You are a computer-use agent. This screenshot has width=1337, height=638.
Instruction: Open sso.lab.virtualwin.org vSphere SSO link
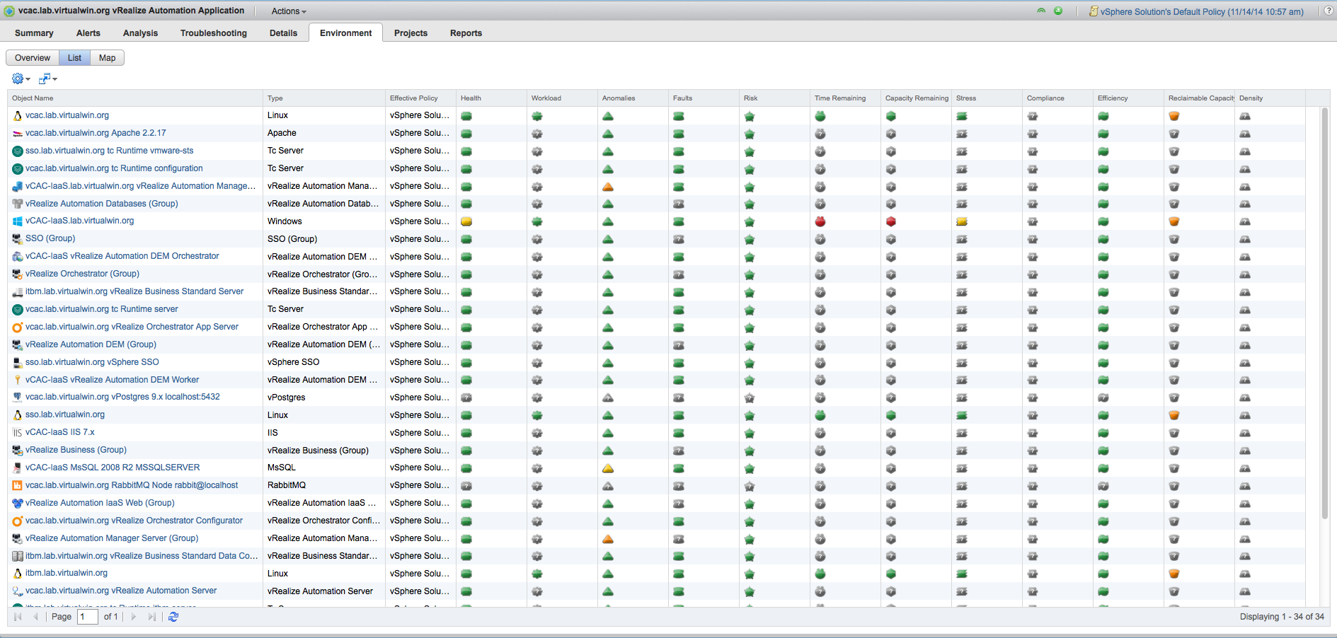pyautogui.click(x=92, y=362)
